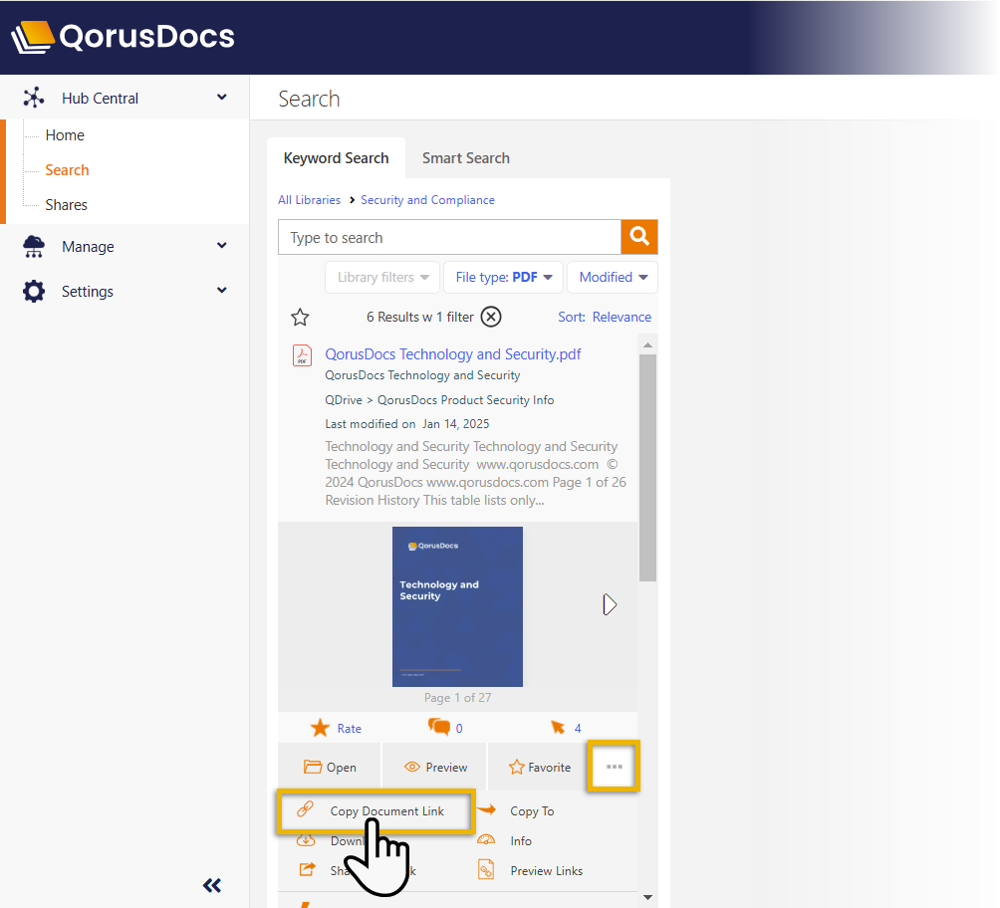Open the Library filters dropdown
The image size is (1000, 908).
(382, 278)
